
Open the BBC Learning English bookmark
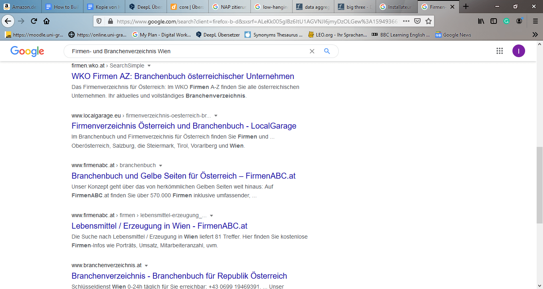[x=401, y=35]
